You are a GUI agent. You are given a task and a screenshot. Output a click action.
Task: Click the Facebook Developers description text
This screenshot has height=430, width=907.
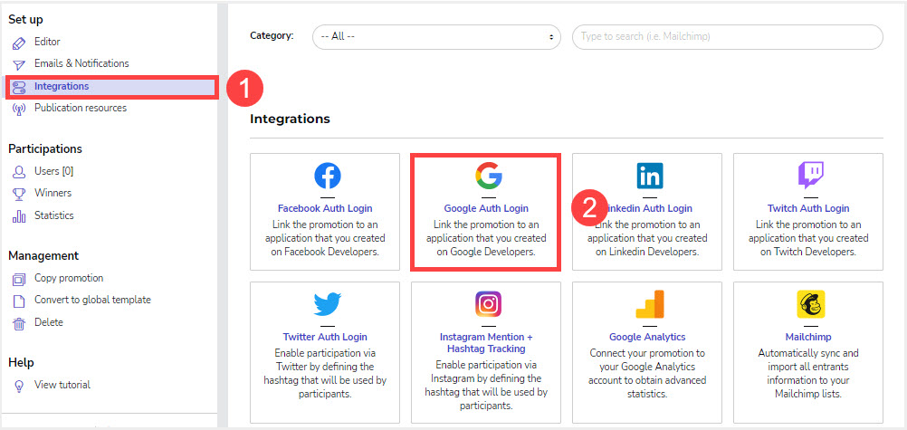click(x=325, y=238)
